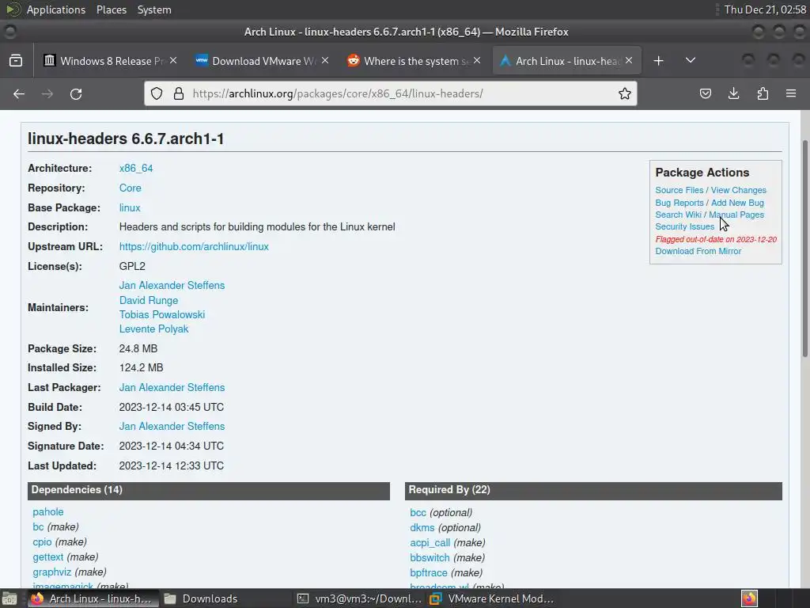Close the Arch Linux tab
Screen dimensions: 810x608
pos(629,60)
